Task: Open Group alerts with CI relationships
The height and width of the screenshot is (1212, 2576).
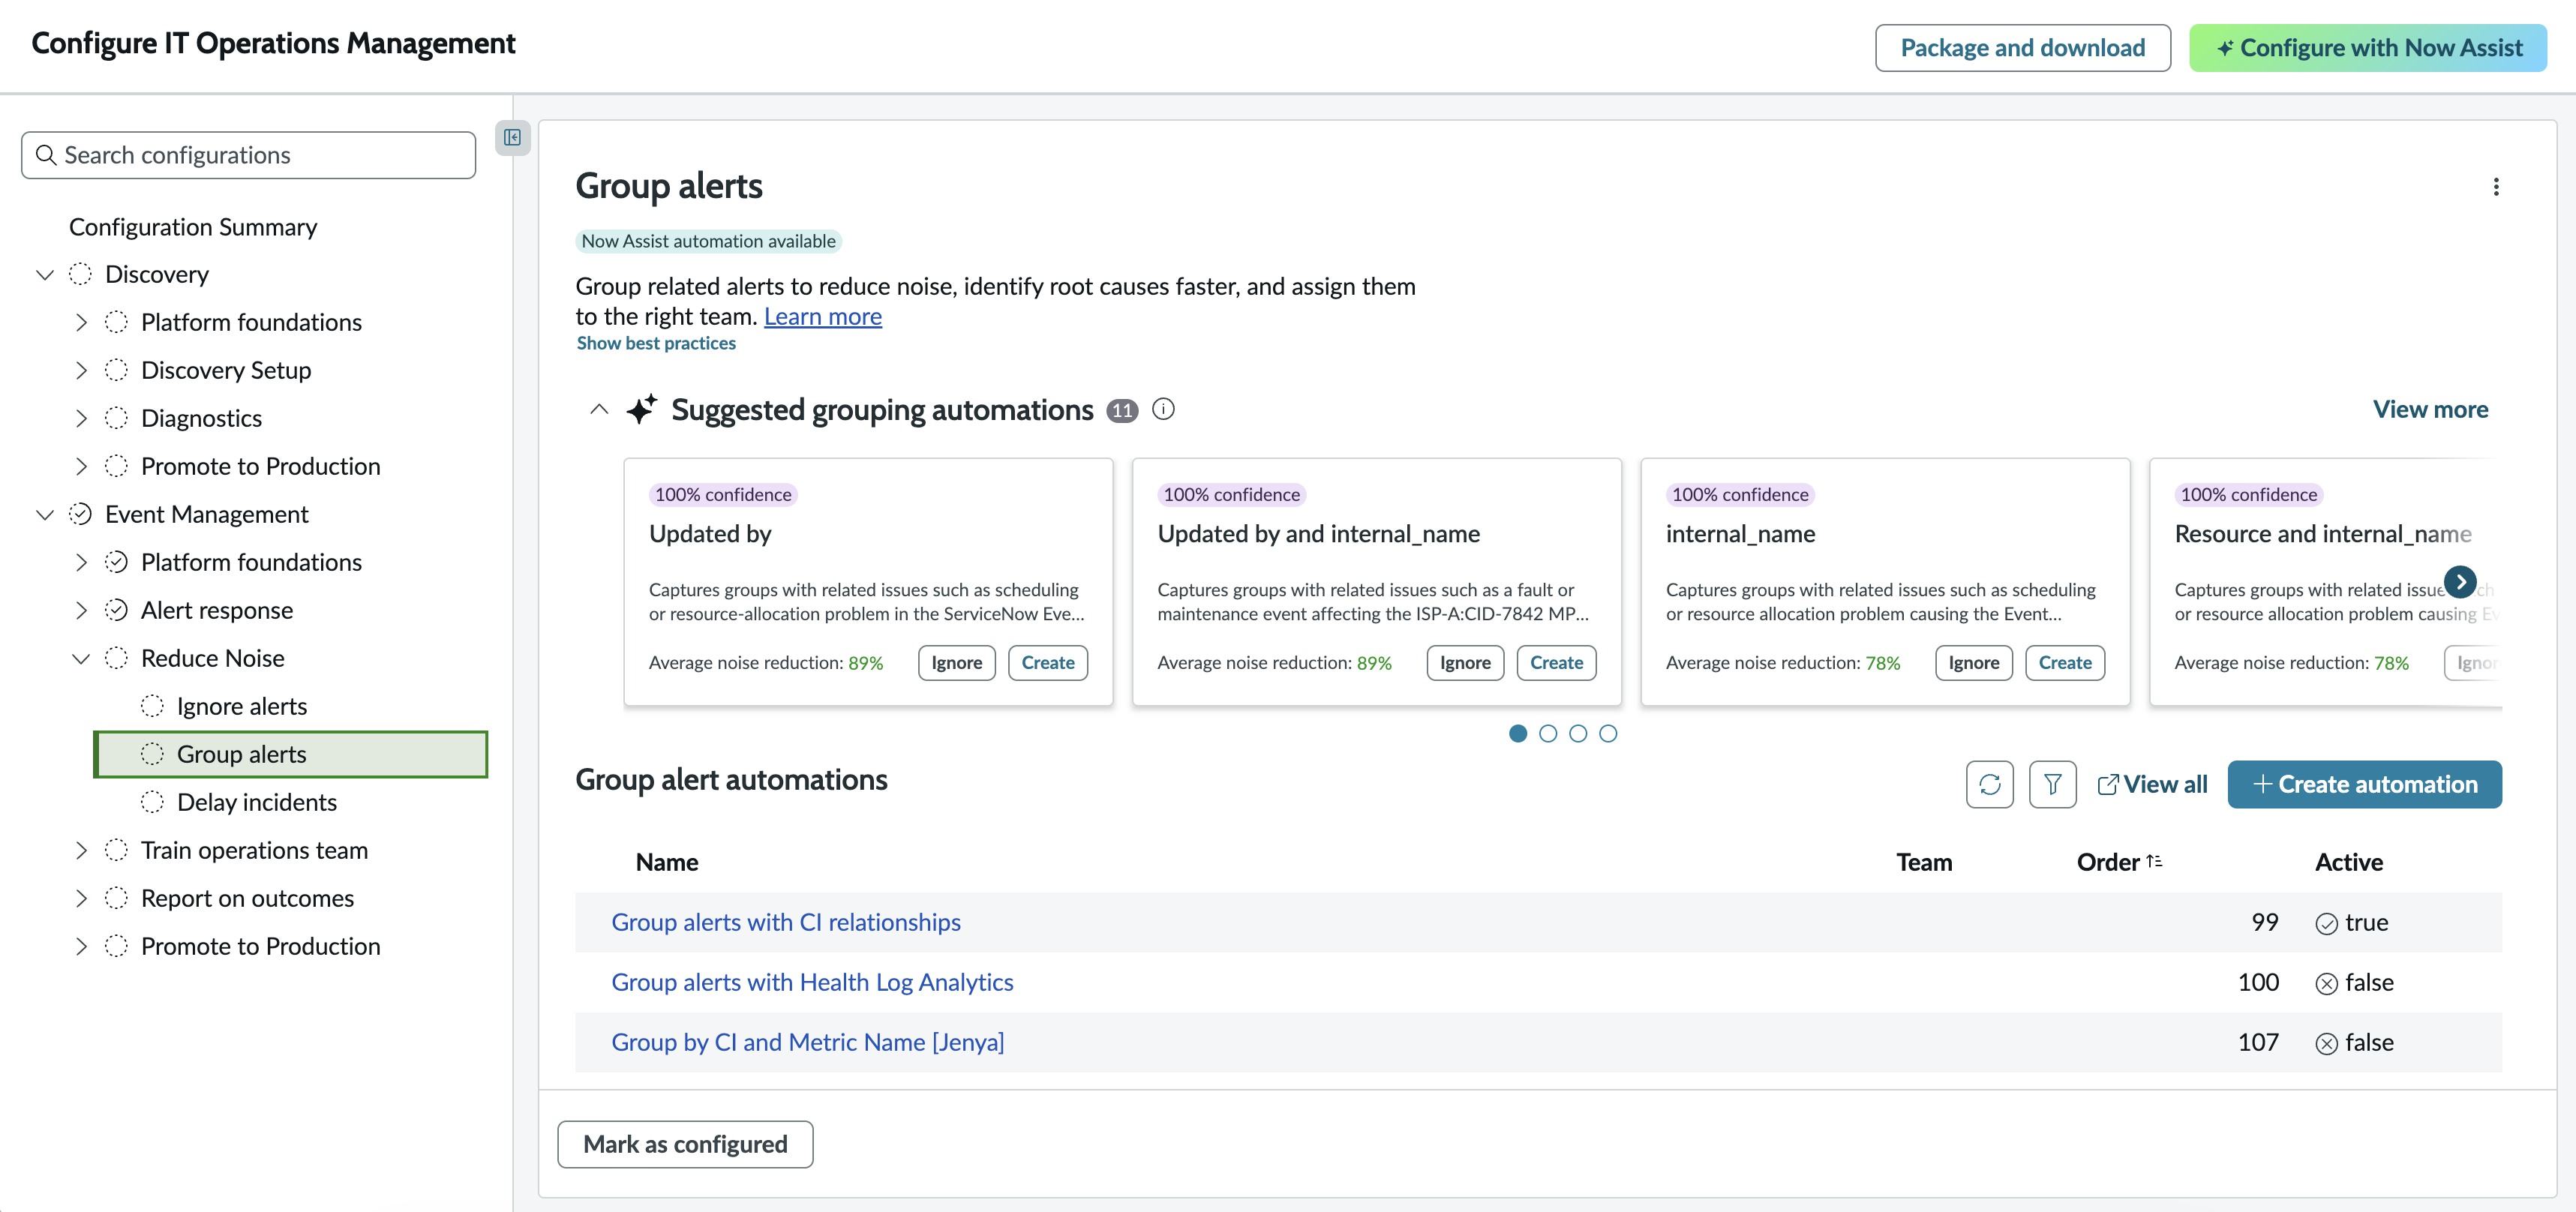Action: pyautogui.click(x=785, y=922)
